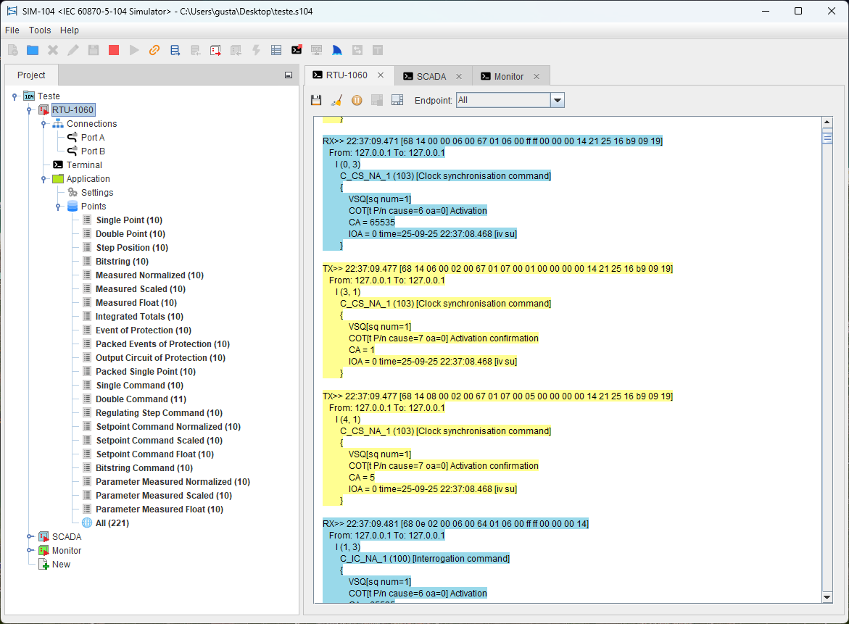Open the blue folder icon in toolbar
The image size is (849, 624).
coord(33,50)
